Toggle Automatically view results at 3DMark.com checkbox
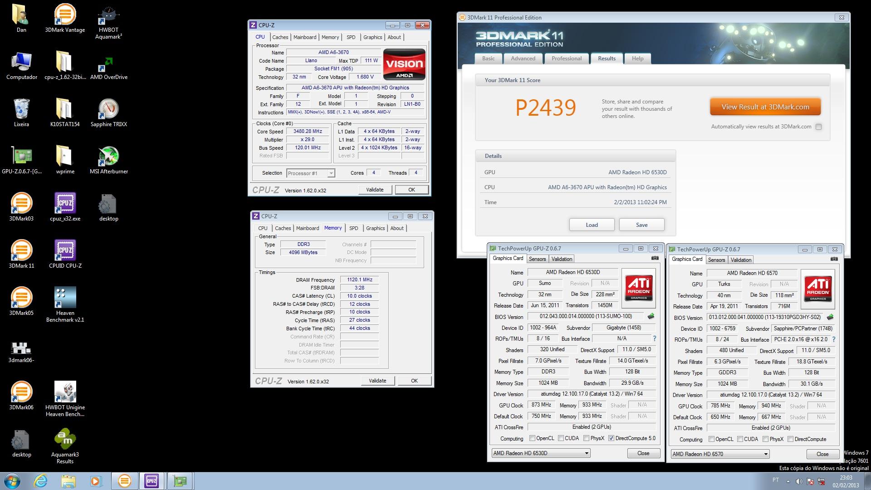 pos(818,127)
